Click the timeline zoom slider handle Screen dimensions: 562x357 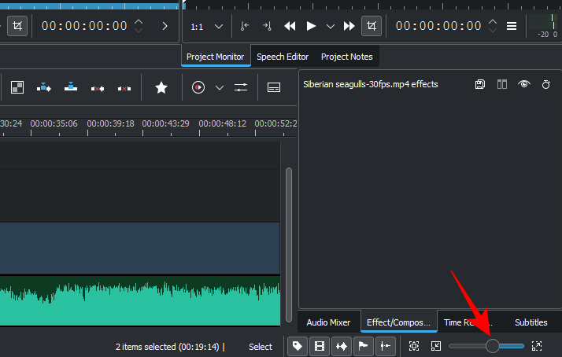tap(493, 346)
